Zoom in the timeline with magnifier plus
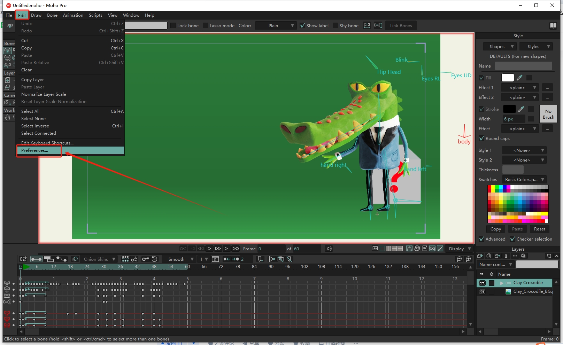 (468, 259)
